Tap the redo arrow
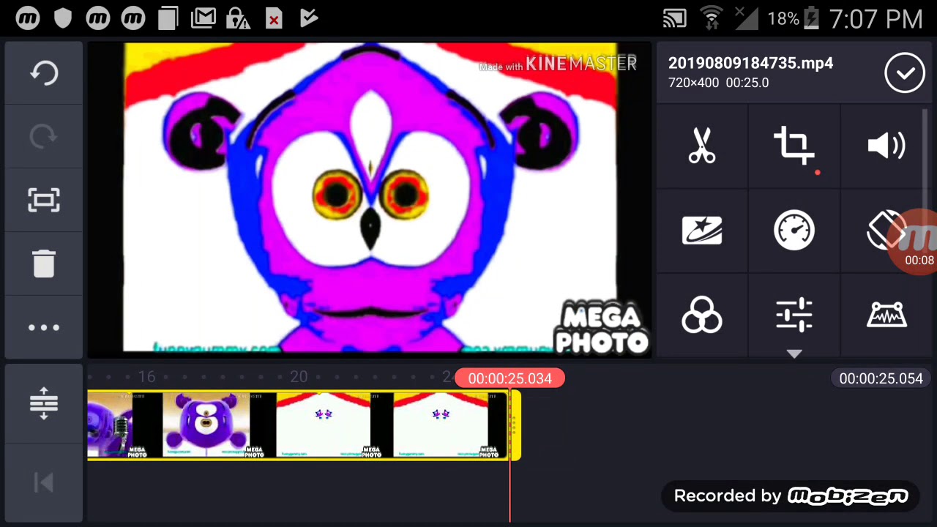937x527 pixels. [44, 136]
